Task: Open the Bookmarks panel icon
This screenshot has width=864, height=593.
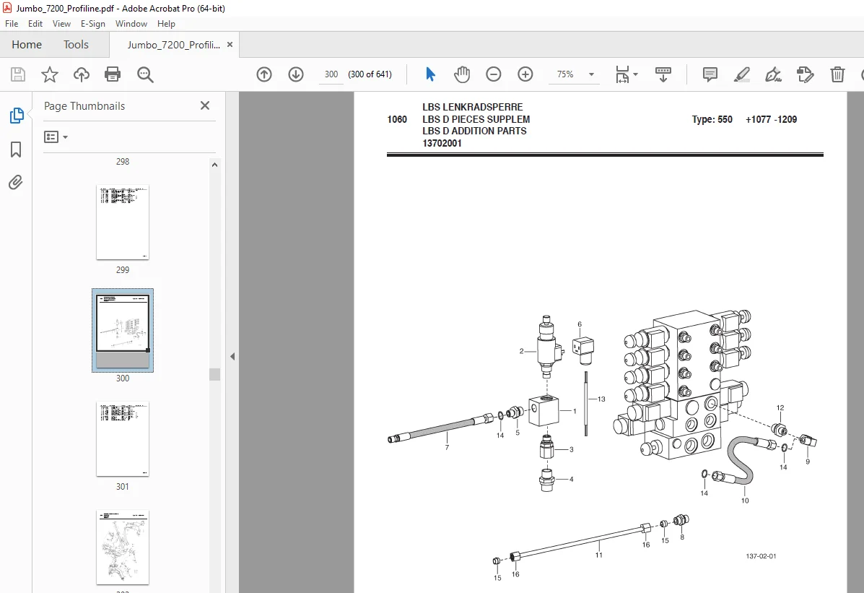Action: (x=16, y=150)
